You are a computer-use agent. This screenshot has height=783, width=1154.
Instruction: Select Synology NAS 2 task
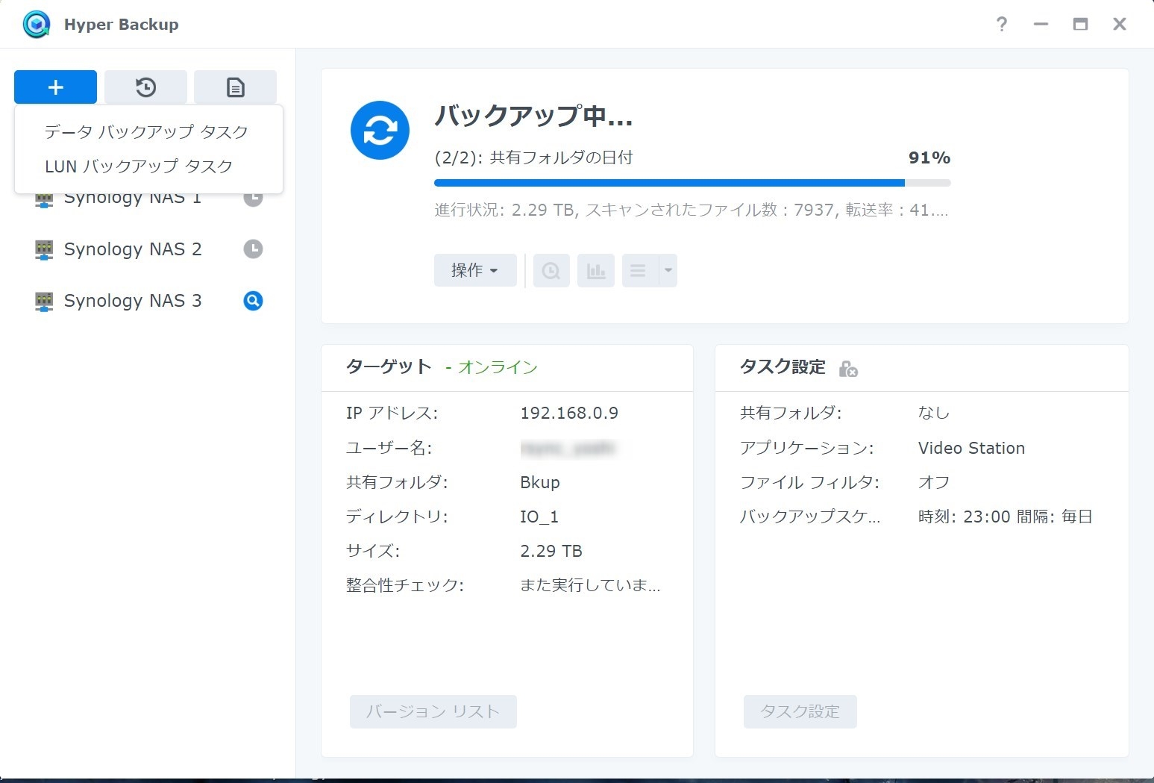(x=133, y=249)
